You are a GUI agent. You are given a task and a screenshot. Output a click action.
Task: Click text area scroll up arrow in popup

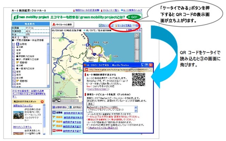pyautogui.click(x=136, y=107)
